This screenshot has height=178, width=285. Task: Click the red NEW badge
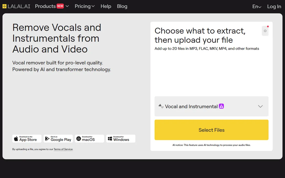(x=60, y=6)
